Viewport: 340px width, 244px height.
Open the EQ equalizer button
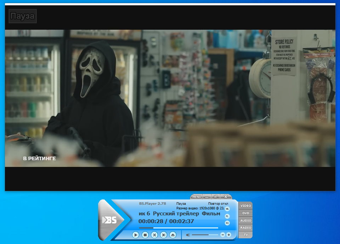click(x=227, y=223)
